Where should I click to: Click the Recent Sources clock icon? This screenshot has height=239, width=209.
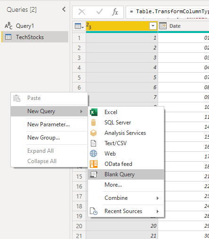(x=94, y=211)
